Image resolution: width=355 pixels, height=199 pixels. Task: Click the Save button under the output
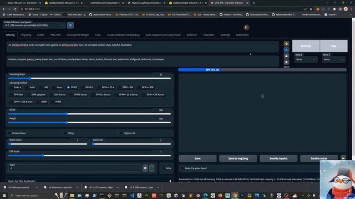(197, 159)
